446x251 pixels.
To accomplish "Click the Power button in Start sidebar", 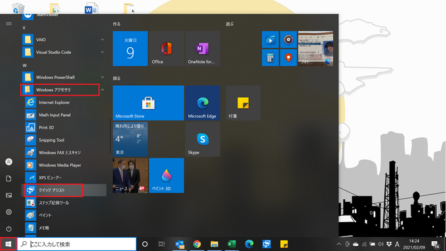I will click(9, 229).
